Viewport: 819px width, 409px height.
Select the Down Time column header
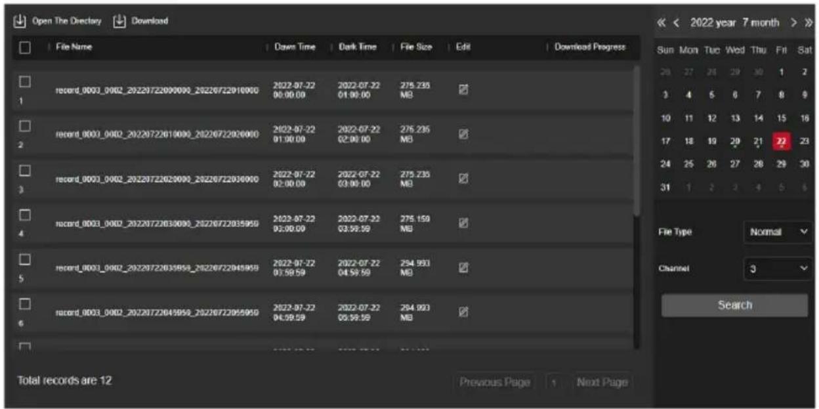tap(294, 47)
